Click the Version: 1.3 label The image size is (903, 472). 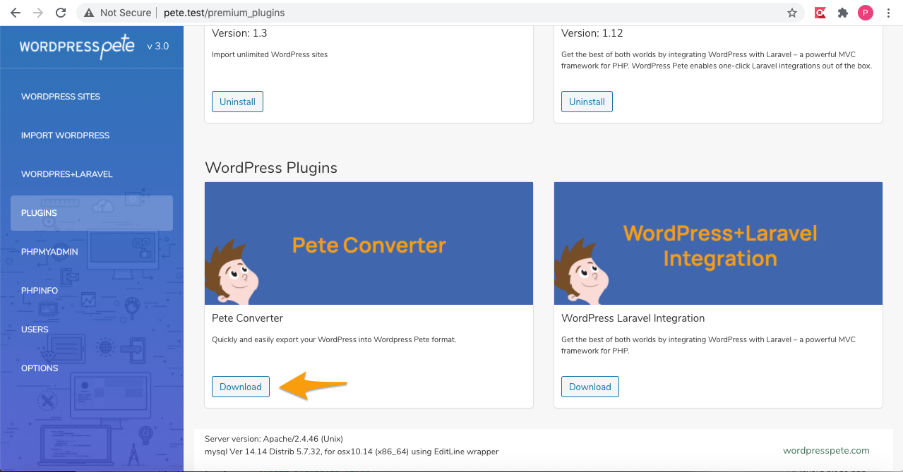tap(239, 33)
